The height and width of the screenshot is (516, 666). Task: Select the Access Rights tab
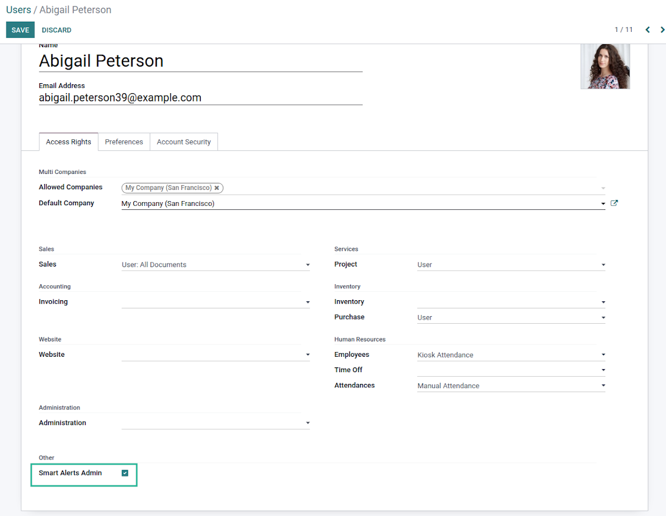point(68,142)
